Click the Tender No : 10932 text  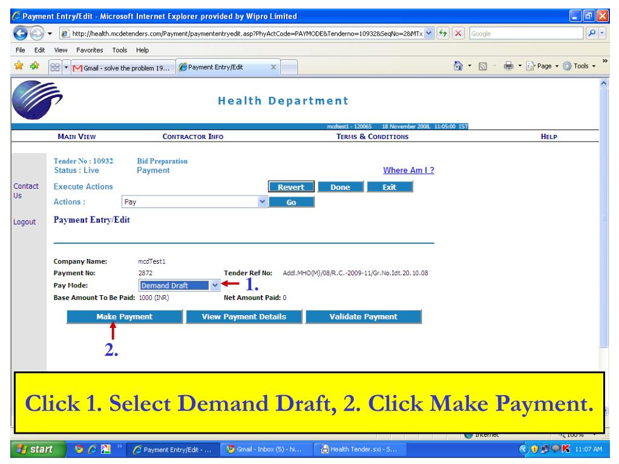pos(84,161)
